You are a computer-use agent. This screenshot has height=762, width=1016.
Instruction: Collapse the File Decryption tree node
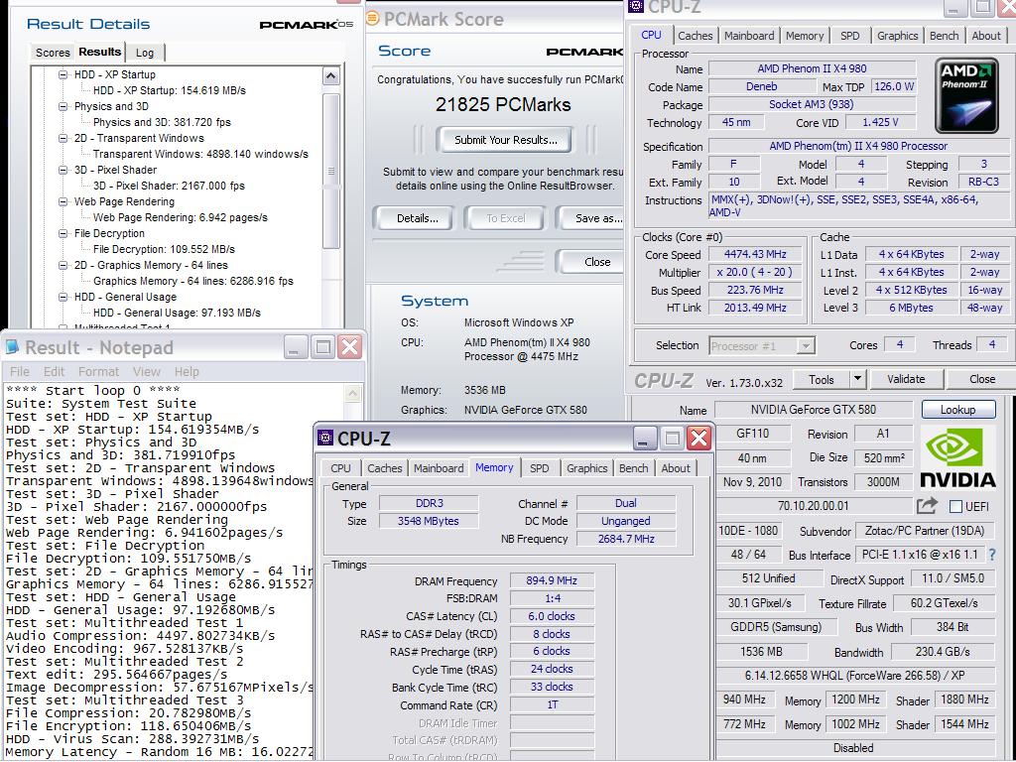click(x=63, y=233)
